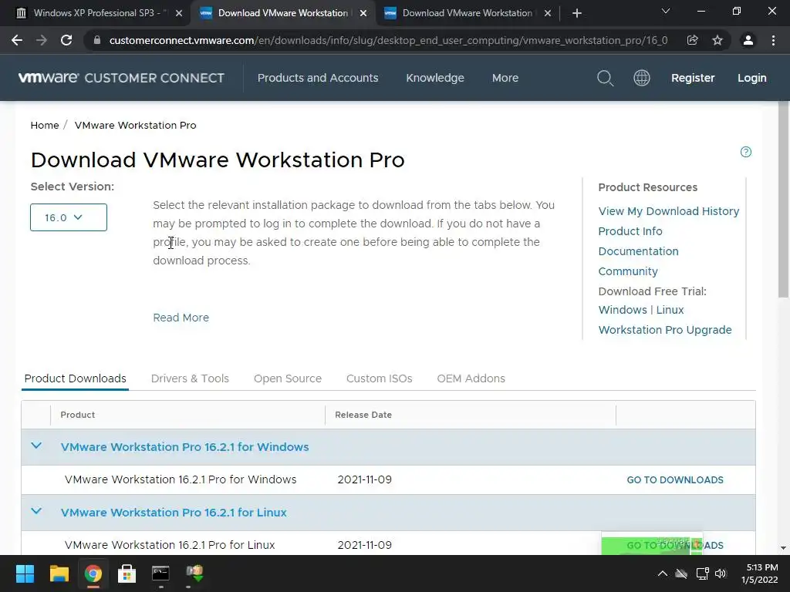Download free trial for Windows
The width and height of the screenshot is (790, 592).
[623, 310]
